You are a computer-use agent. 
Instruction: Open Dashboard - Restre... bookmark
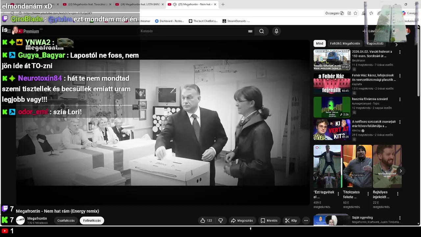coord(169,21)
